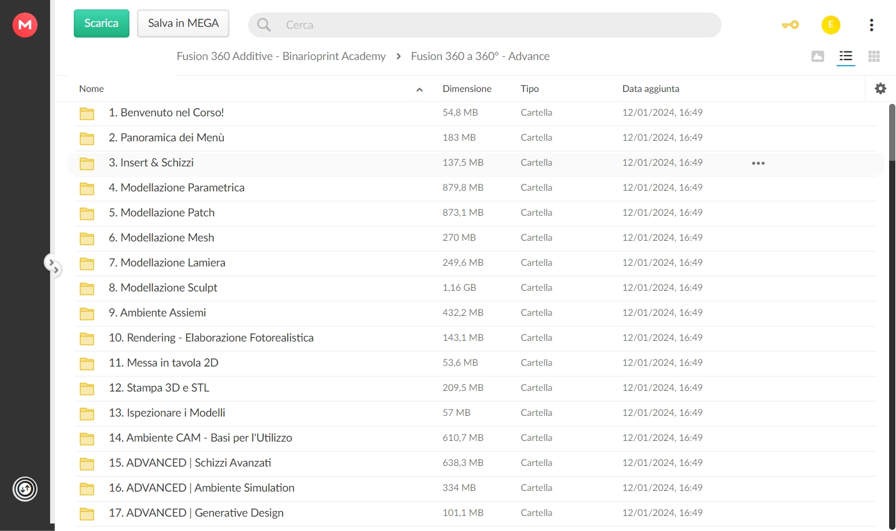Go to Fusion 360 Additive breadcrumb

(281, 56)
